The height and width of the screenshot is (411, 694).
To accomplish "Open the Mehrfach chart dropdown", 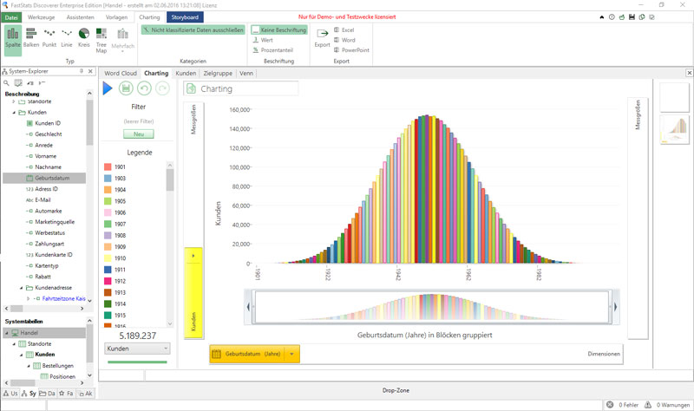I will pyautogui.click(x=122, y=40).
